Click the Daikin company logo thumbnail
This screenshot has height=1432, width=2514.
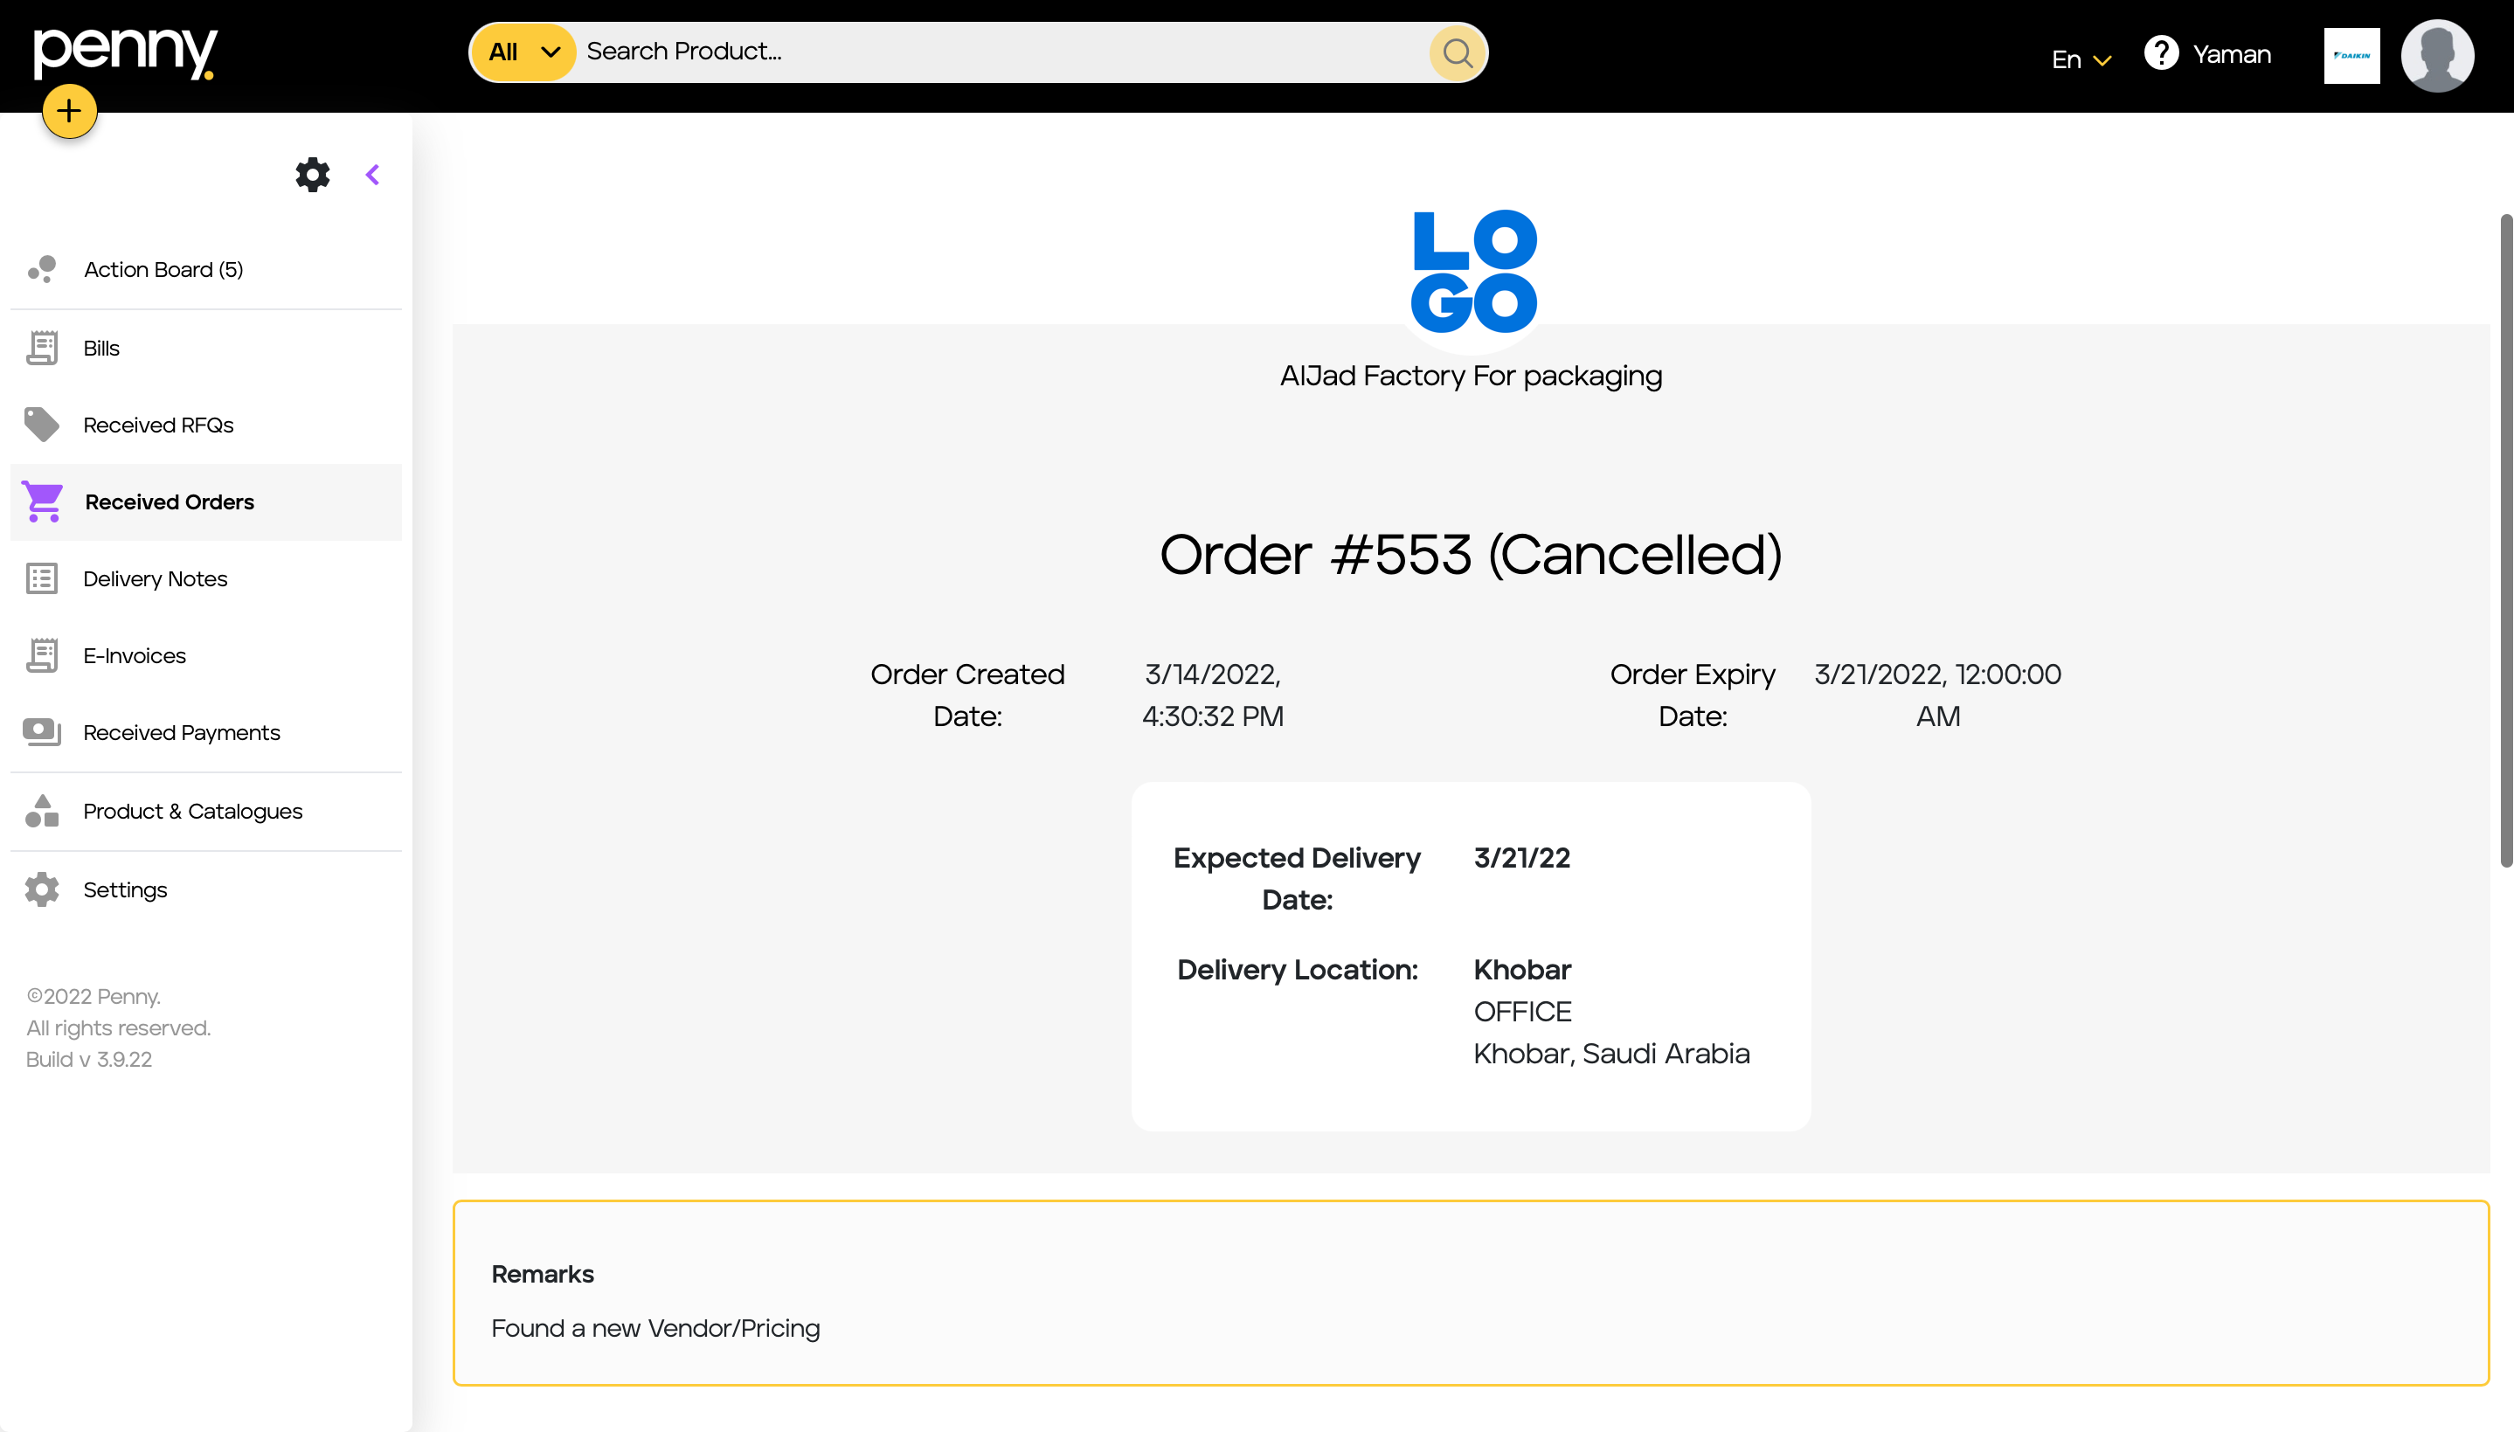pos(2351,56)
